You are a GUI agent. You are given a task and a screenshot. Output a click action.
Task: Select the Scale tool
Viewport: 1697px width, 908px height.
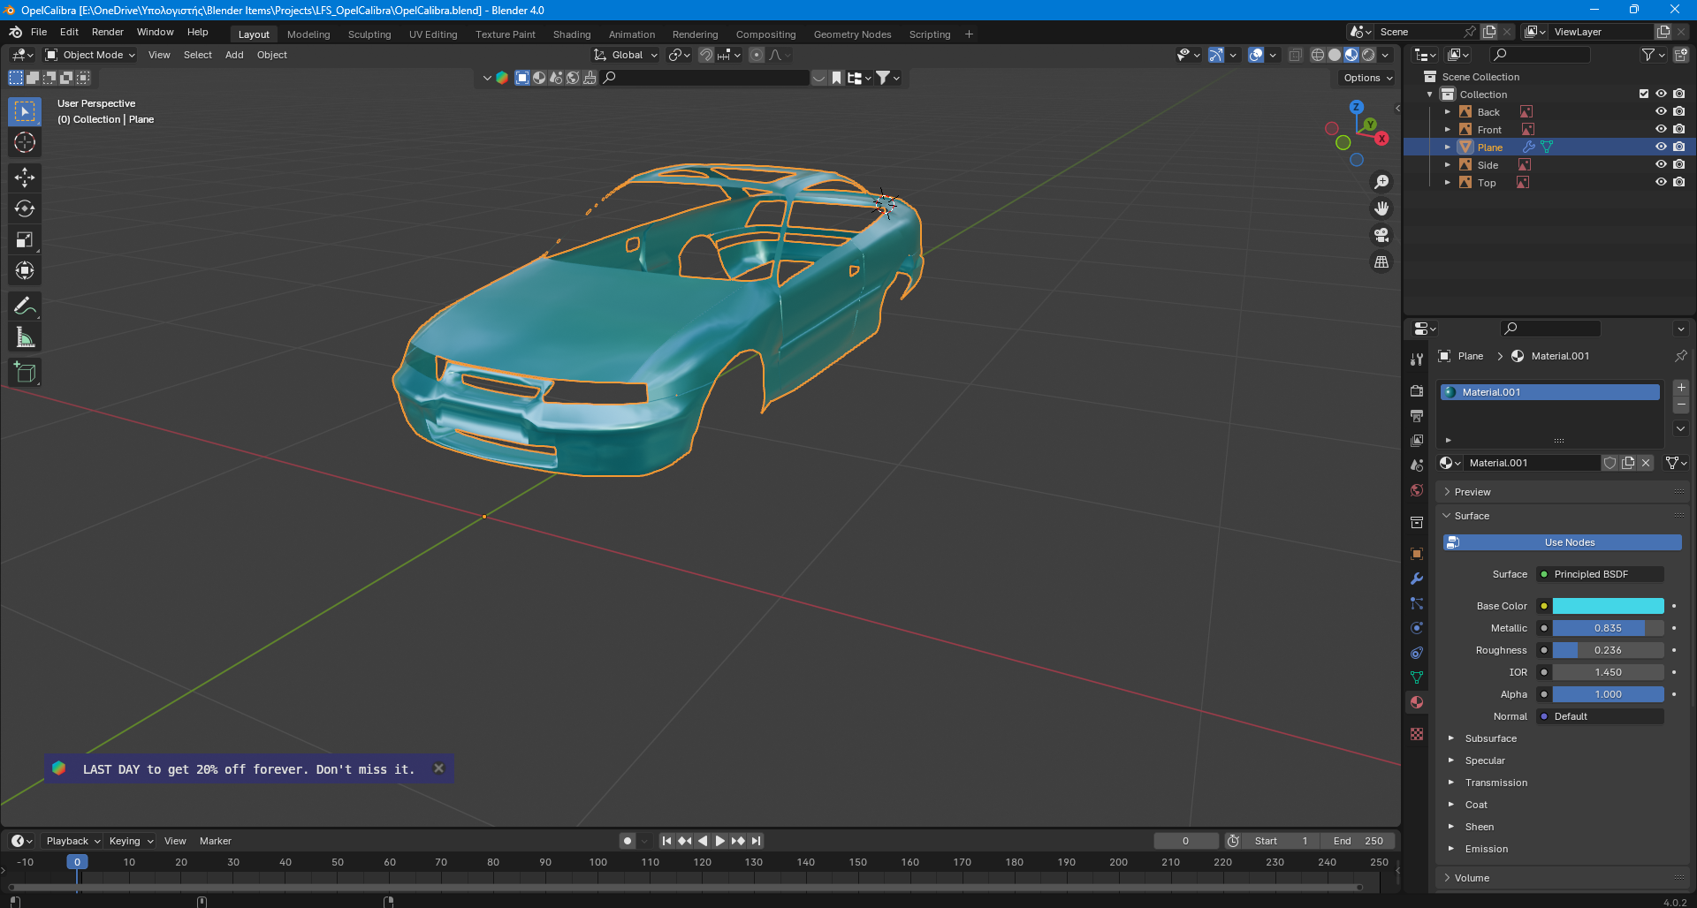pos(25,239)
